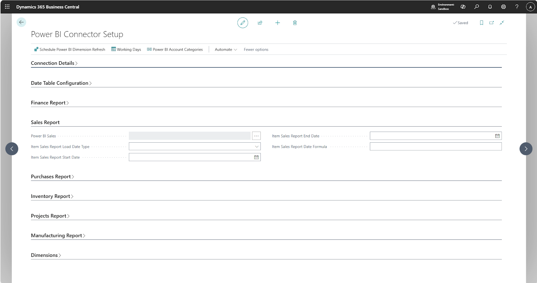Expand Purchases Report section
The height and width of the screenshot is (283, 537).
click(52, 176)
